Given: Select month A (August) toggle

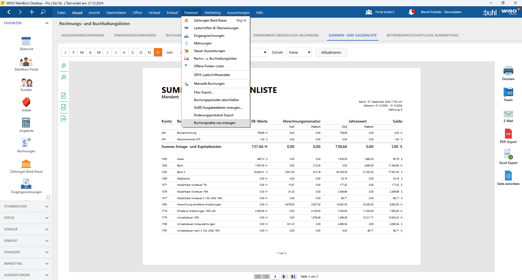Looking at the screenshot, I should [124, 52].
